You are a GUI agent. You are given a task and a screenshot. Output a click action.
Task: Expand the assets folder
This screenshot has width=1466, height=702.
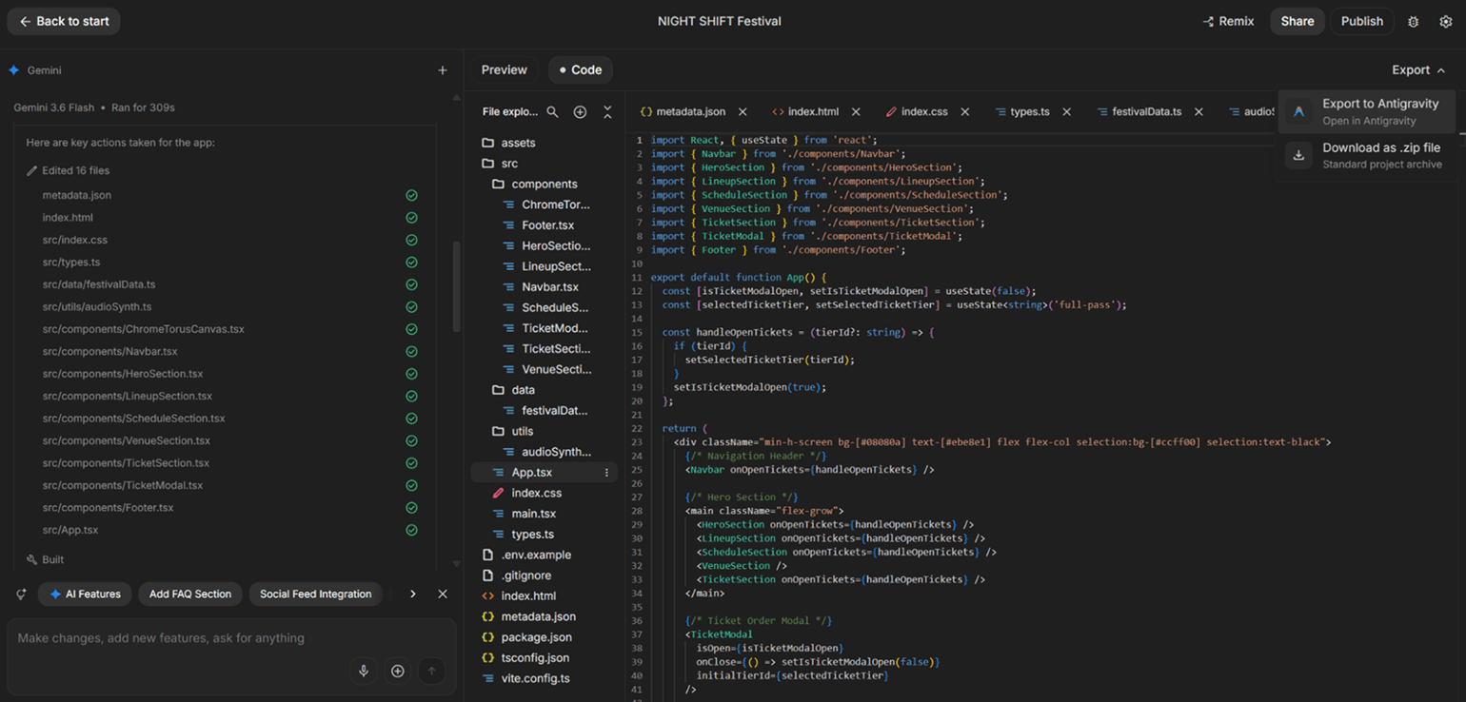(545, 143)
